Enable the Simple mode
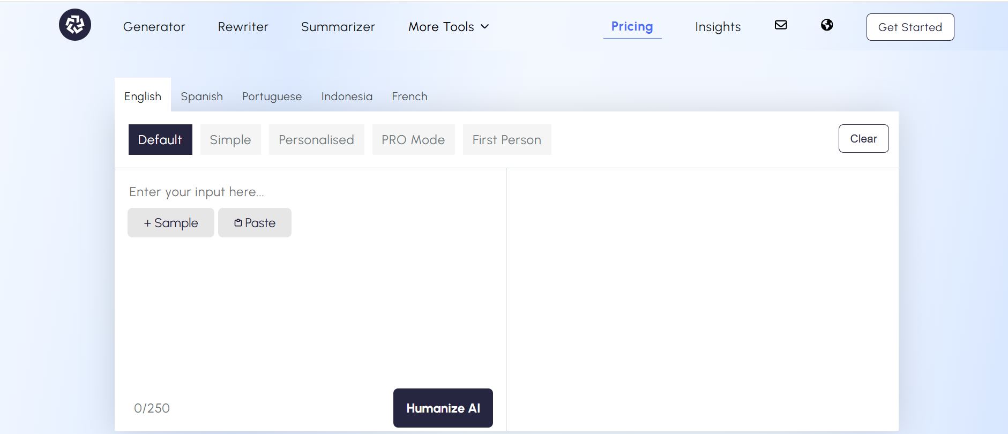The image size is (1008, 434). coord(230,140)
